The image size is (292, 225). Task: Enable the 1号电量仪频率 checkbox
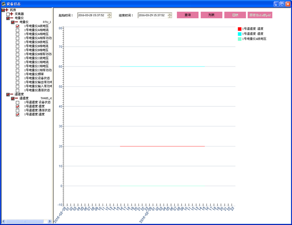(18, 74)
